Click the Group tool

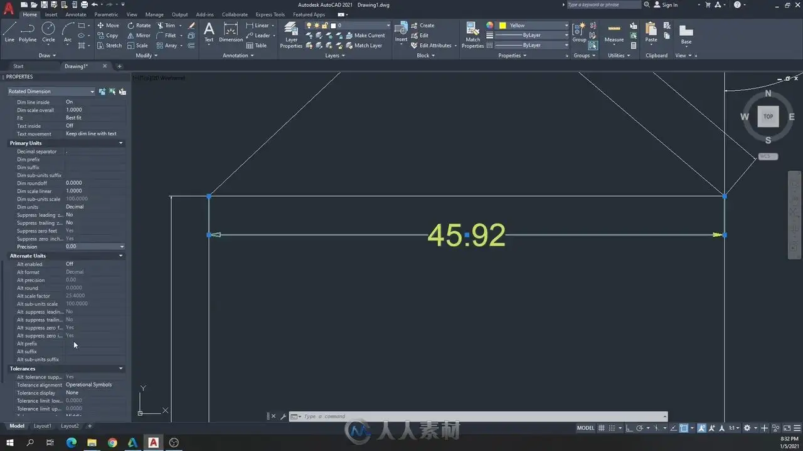click(579, 33)
